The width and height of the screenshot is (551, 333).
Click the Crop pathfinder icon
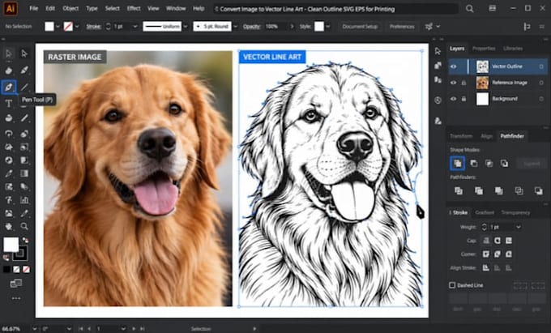(519, 190)
